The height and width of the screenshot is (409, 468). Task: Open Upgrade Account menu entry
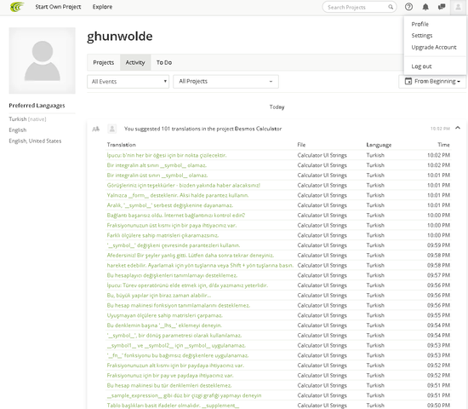(x=434, y=47)
